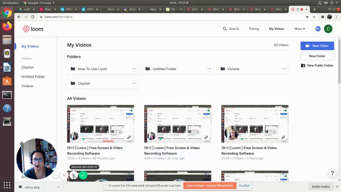
Task: Show applications grid in the dock
Action: [7, 185]
